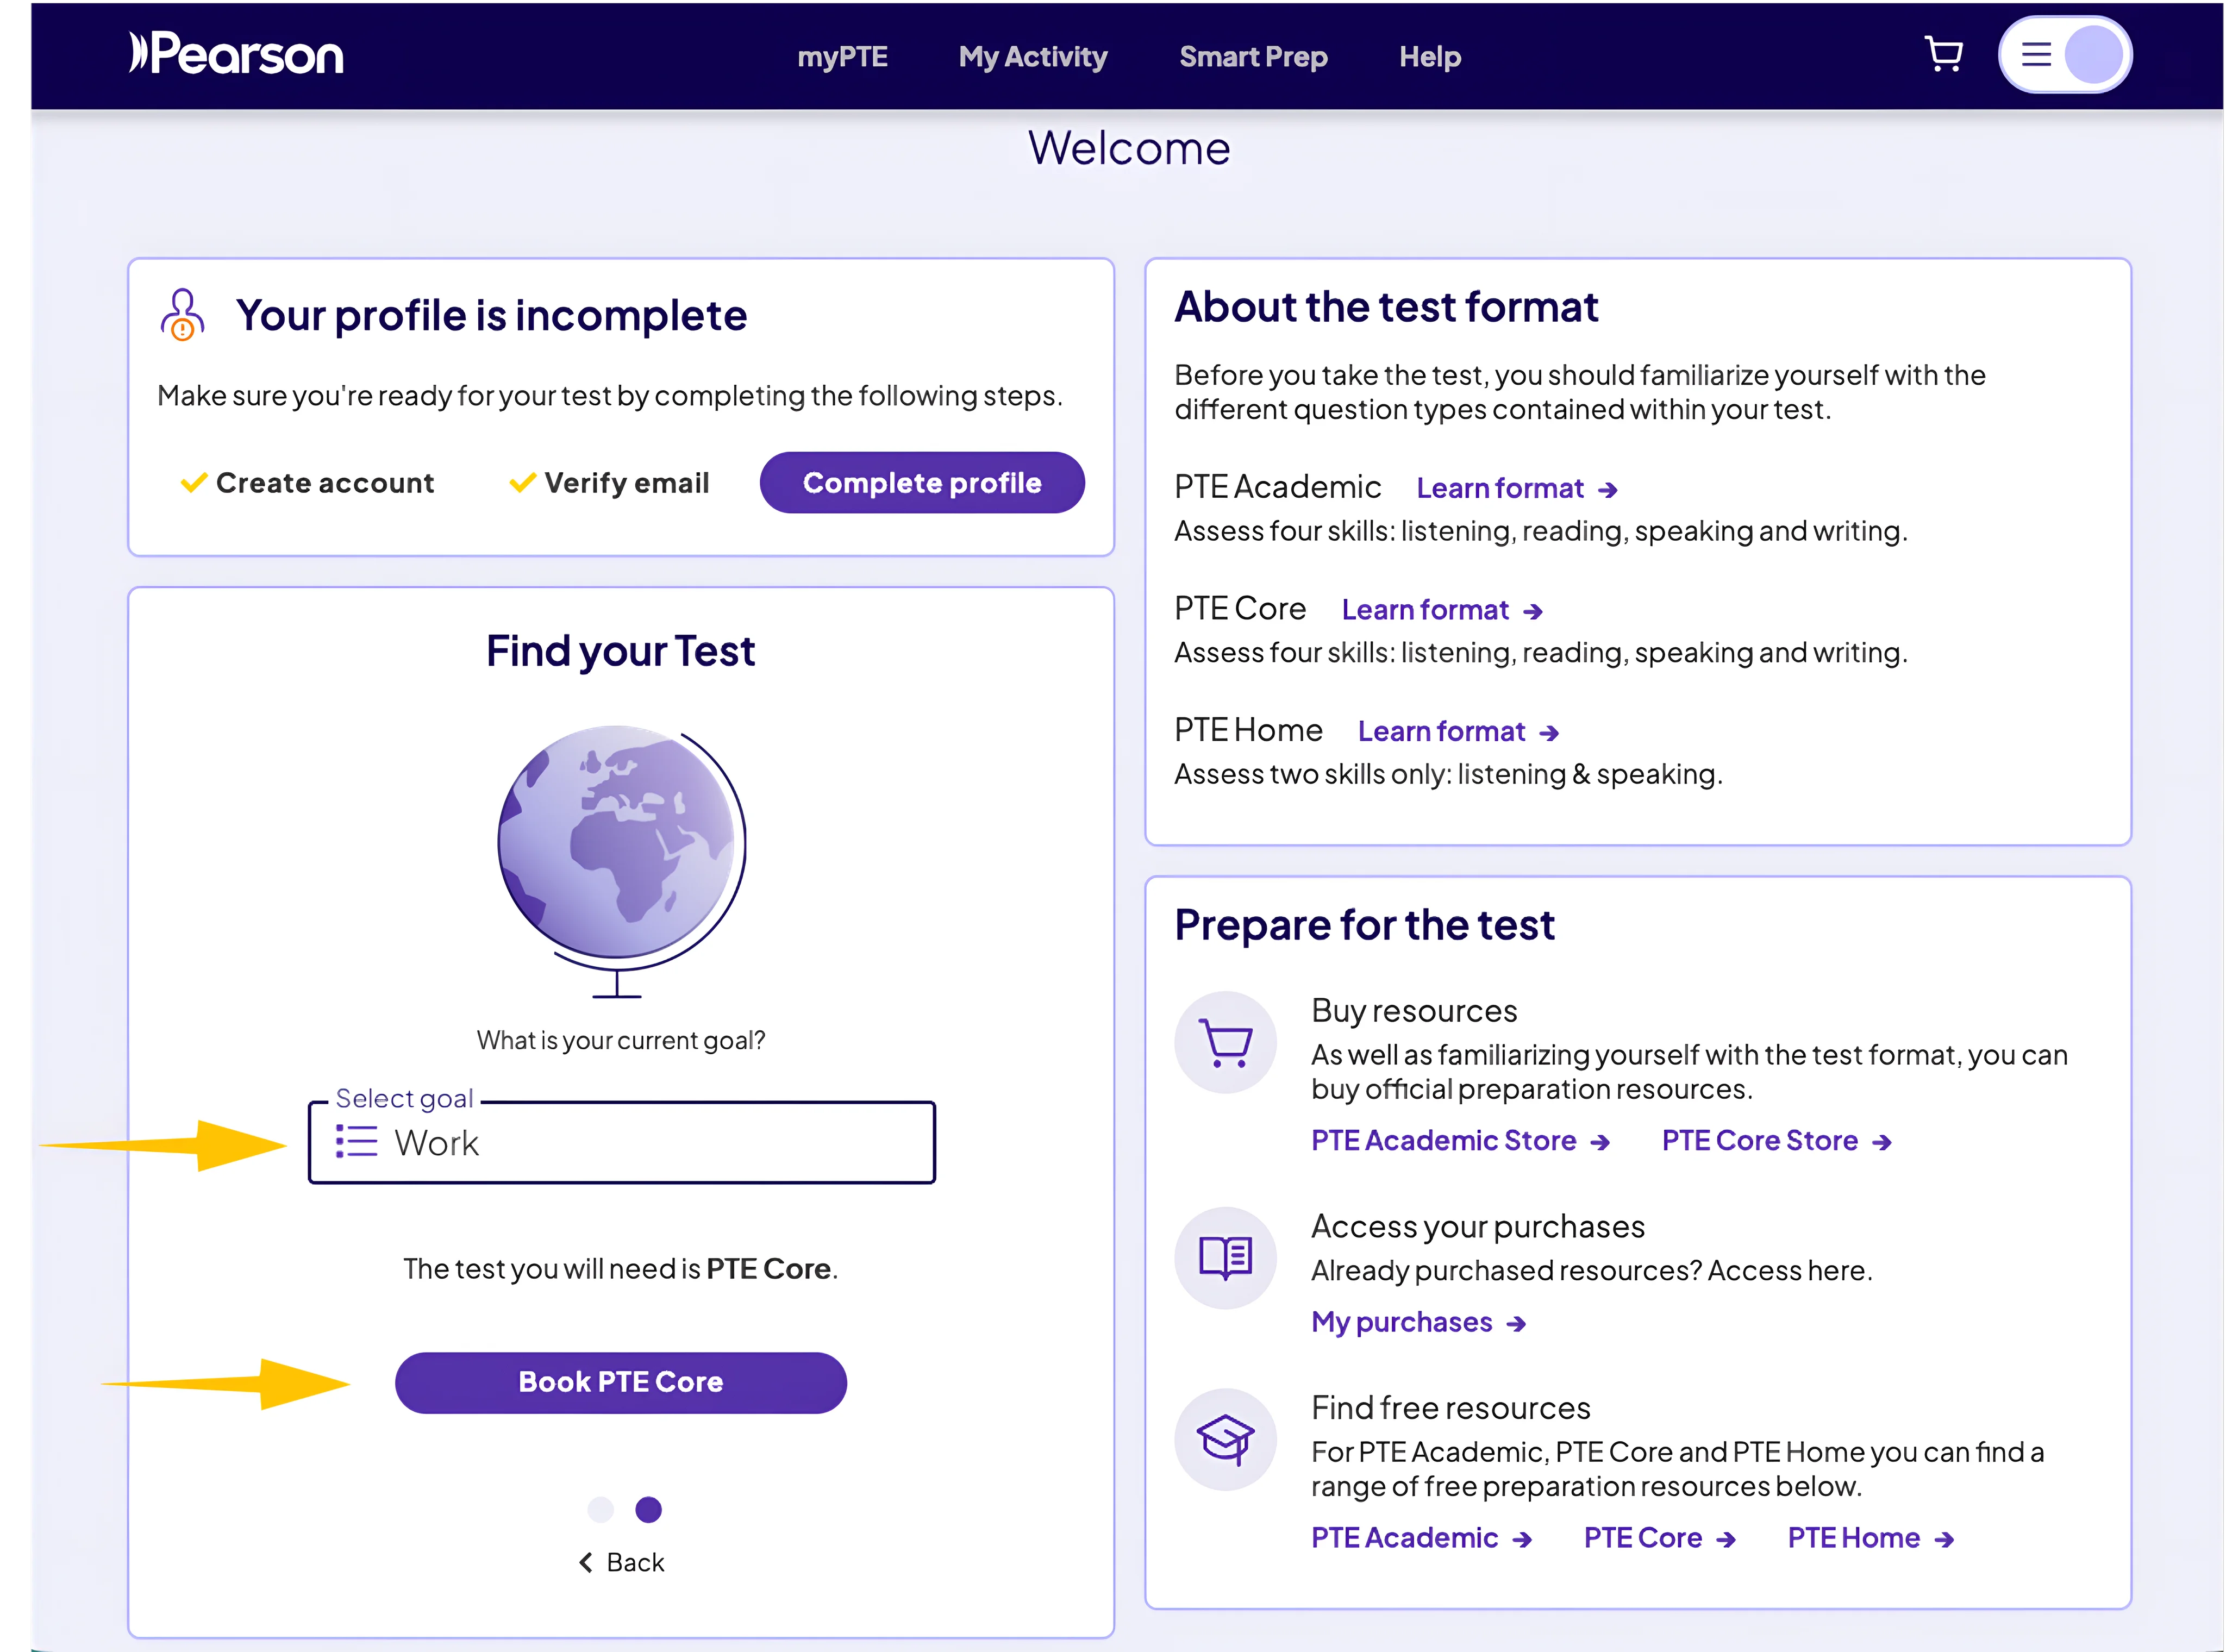Click 'What is your current goal?' text
This screenshot has height=1652, width=2226.
(x=621, y=1041)
